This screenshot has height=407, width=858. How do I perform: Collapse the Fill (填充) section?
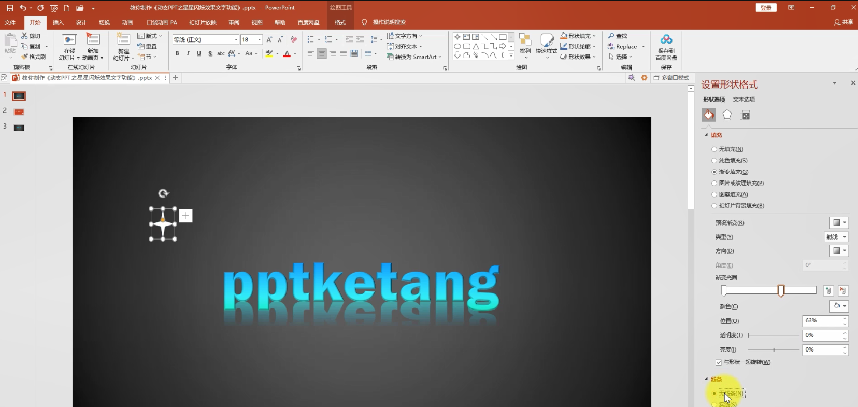coord(706,135)
